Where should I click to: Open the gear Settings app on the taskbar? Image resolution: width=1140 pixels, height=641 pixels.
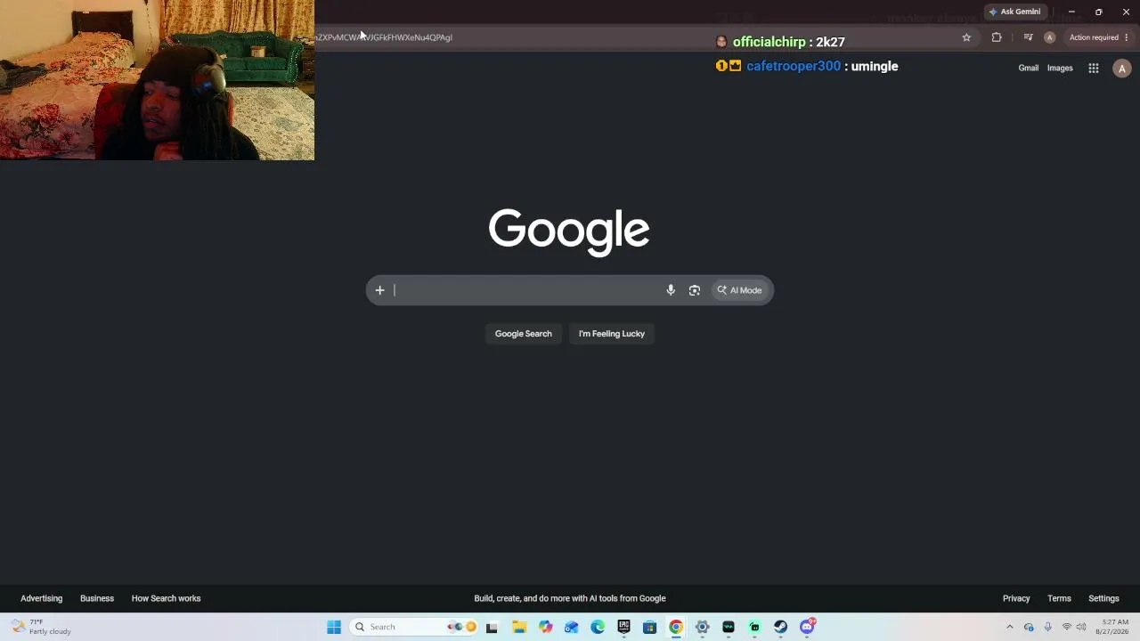702,627
